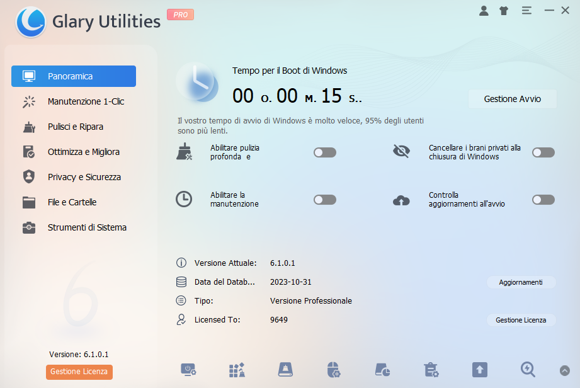This screenshot has height=388, width=580.
Task: Click the database stack icon
Action: click(181, 282)
